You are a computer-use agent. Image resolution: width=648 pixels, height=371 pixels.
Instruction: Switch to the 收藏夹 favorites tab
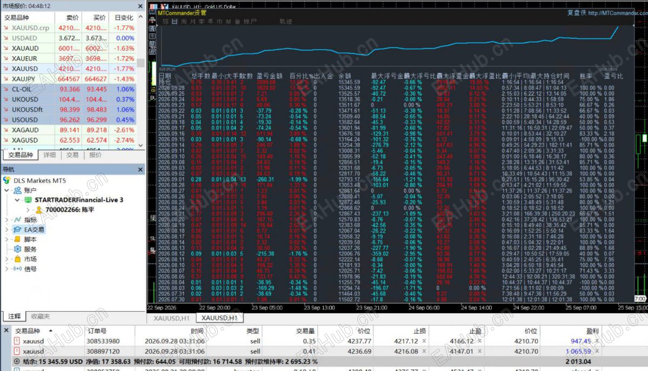pos(40,316)
